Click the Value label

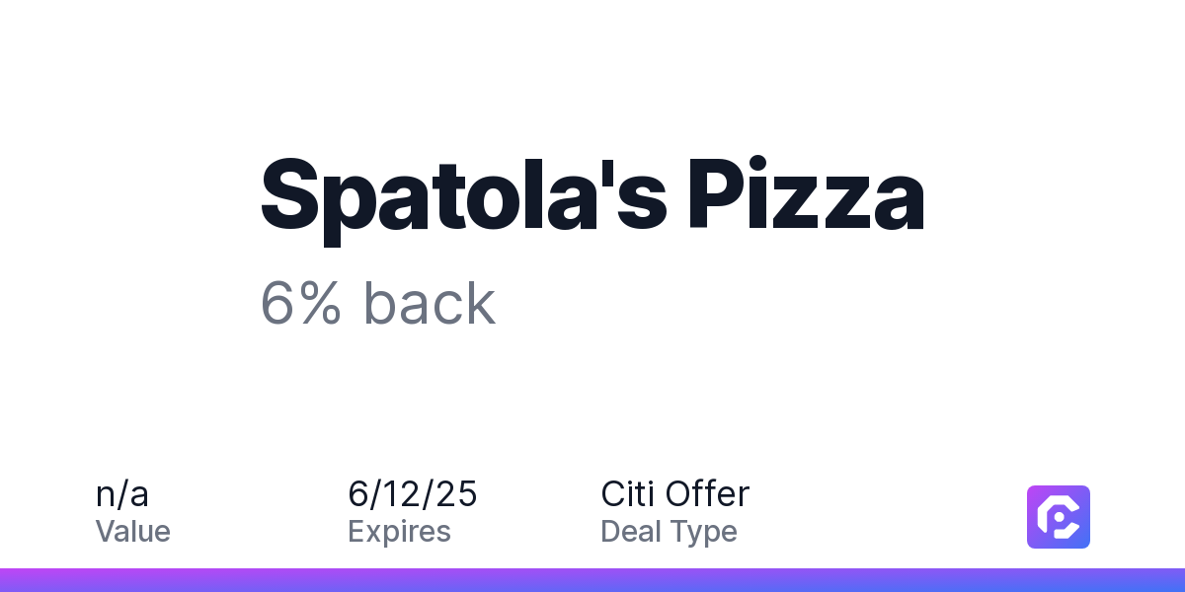tap(133, 532)
